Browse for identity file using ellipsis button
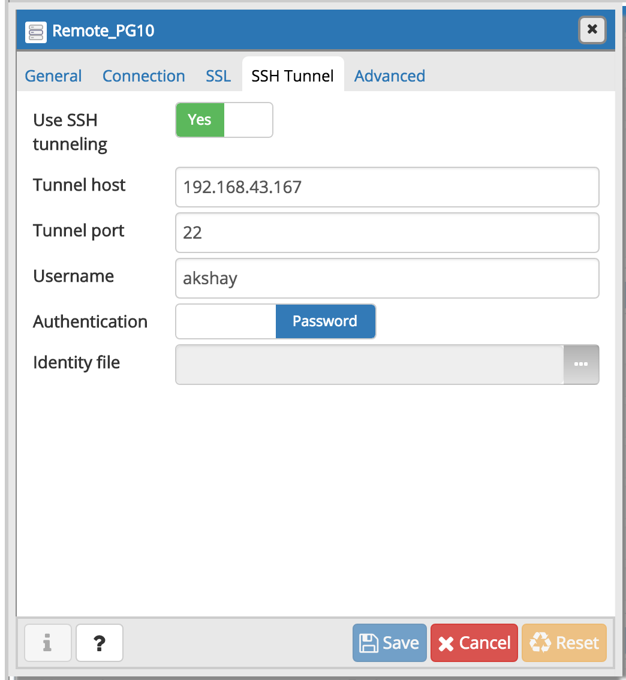 [x=580, y=364]
